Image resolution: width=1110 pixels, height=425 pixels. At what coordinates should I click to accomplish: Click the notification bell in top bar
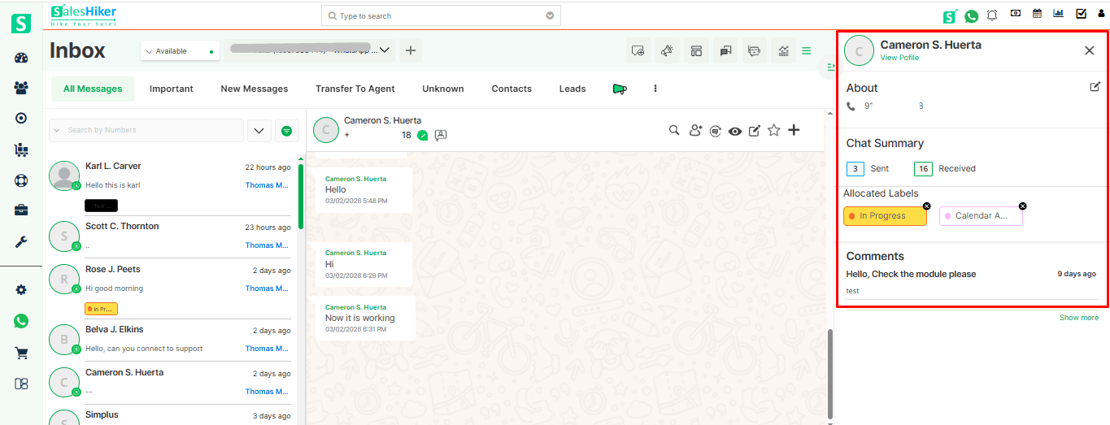point(992,15)
